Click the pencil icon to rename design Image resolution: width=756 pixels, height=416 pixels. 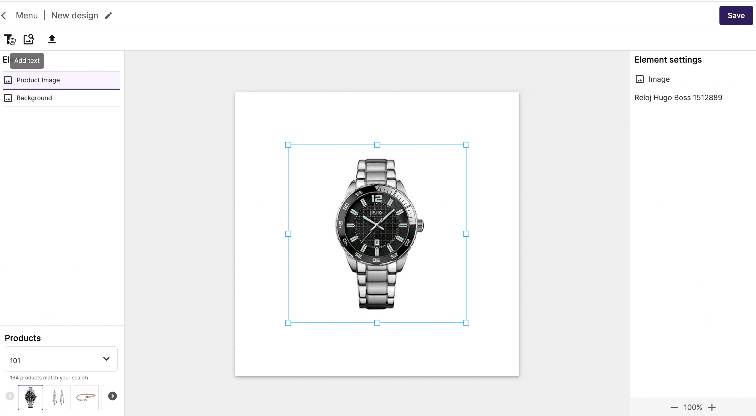click(x=108, y=16)
